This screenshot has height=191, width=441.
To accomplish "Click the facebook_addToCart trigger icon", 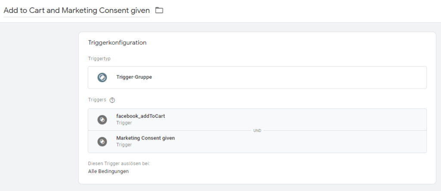I will coord(102,120).
